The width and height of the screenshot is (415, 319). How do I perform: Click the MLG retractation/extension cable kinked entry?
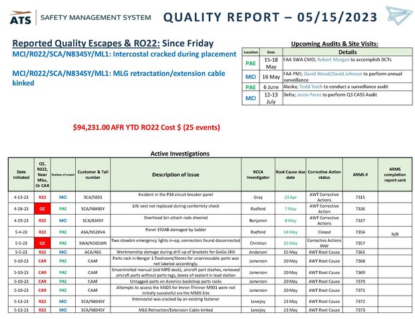pyautogui.click(x=119, y=78)
